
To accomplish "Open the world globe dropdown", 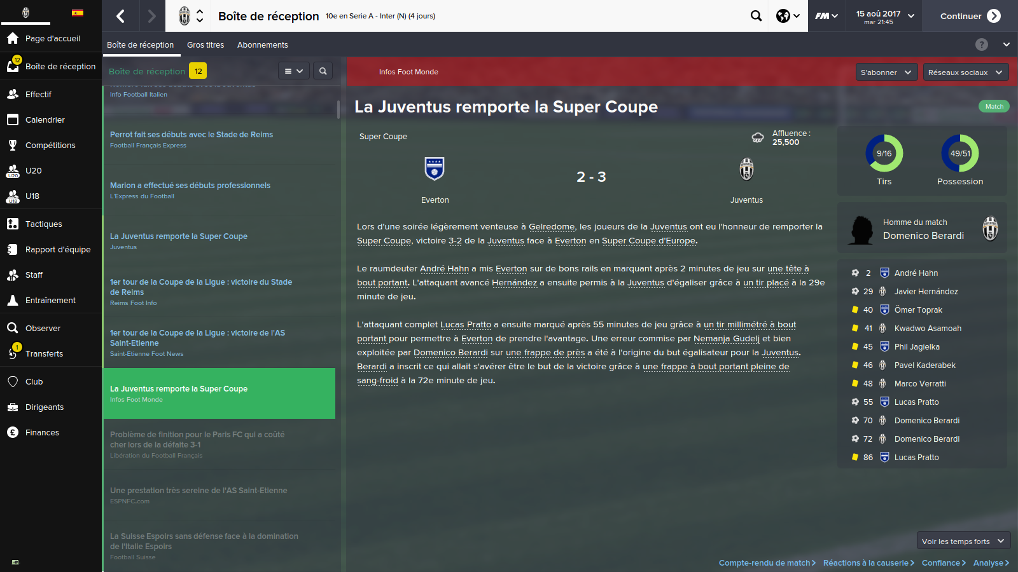I will click(x=788, y=16).
